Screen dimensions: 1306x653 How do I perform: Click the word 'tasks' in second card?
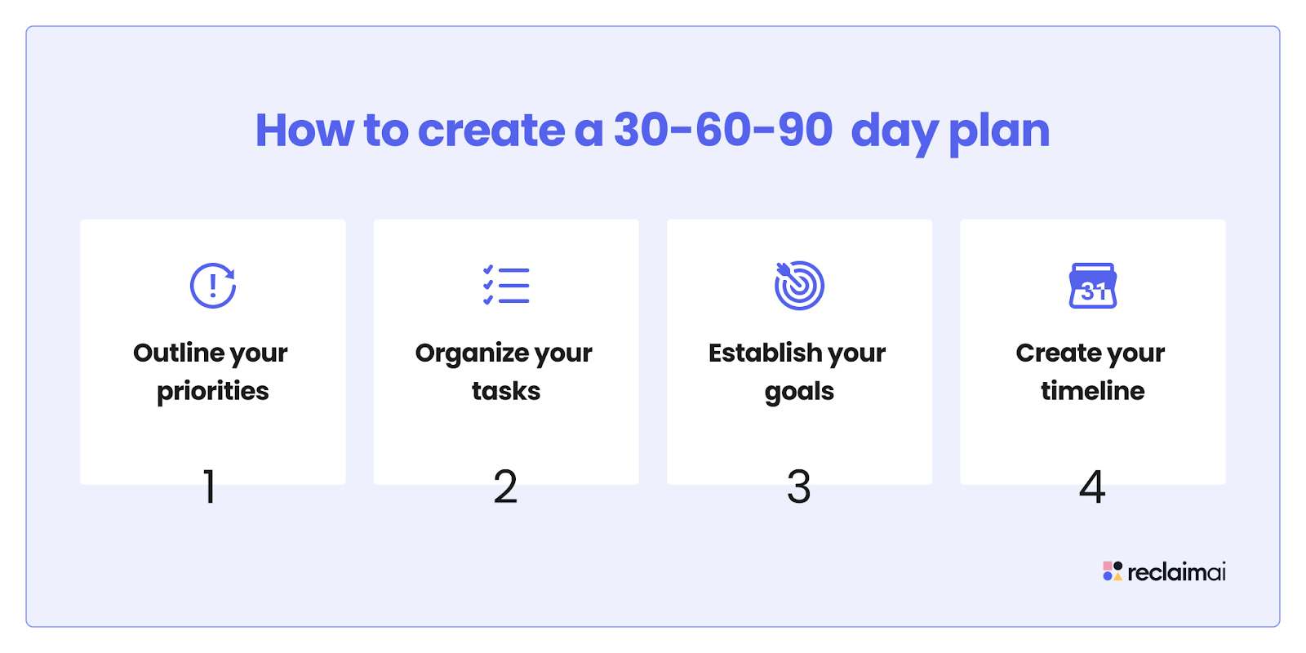click(506, 391)
